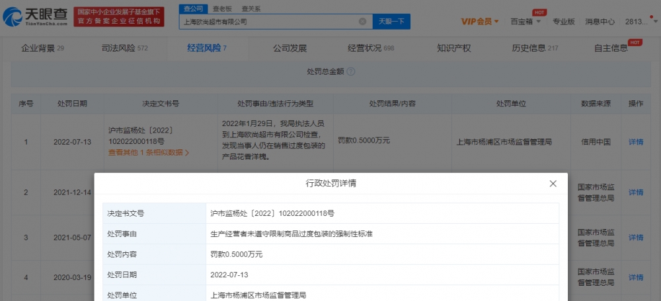Screen dimensions: 661x301
Task: Open 消息中心
Action: tap(600, 22)
